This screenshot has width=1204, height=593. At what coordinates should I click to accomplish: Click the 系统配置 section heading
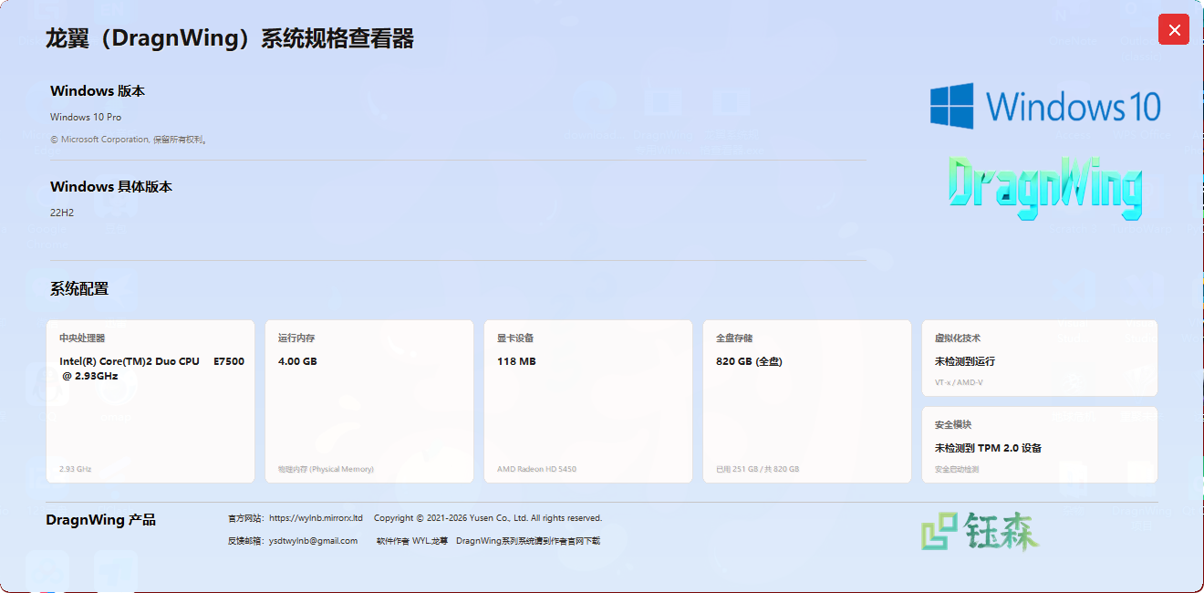click(x=79, y=289)
